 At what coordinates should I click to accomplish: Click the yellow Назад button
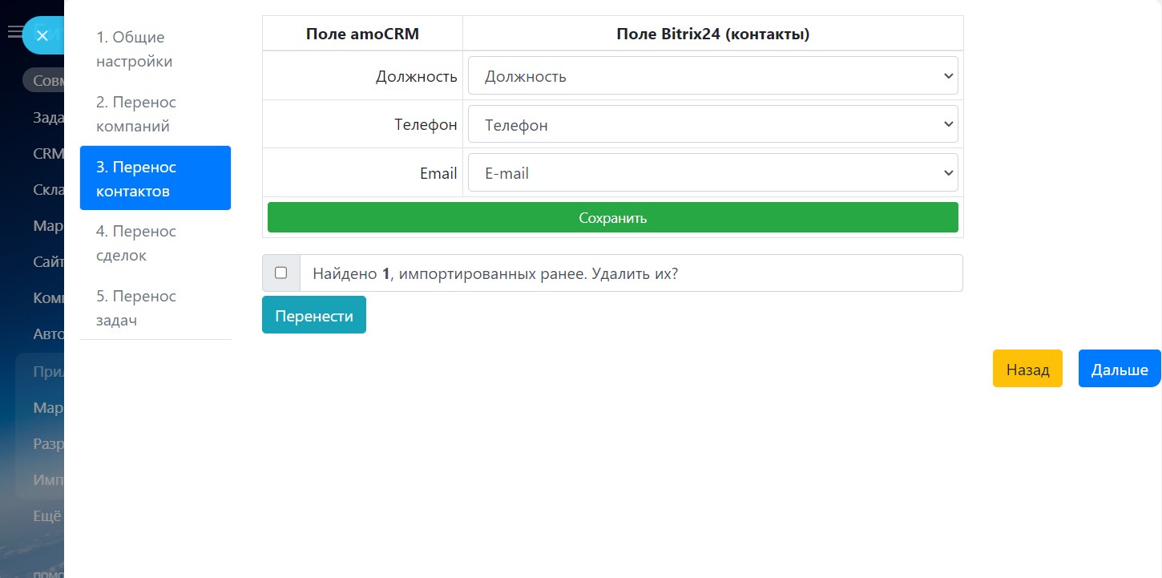(1027, 369)
